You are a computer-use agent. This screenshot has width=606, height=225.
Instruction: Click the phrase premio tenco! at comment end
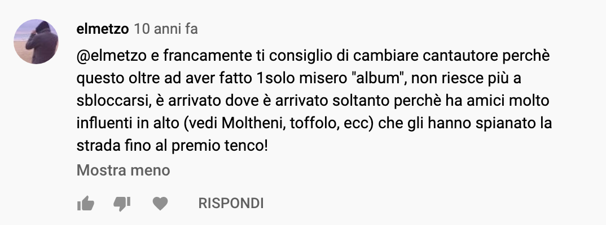(x=219, y=146)
